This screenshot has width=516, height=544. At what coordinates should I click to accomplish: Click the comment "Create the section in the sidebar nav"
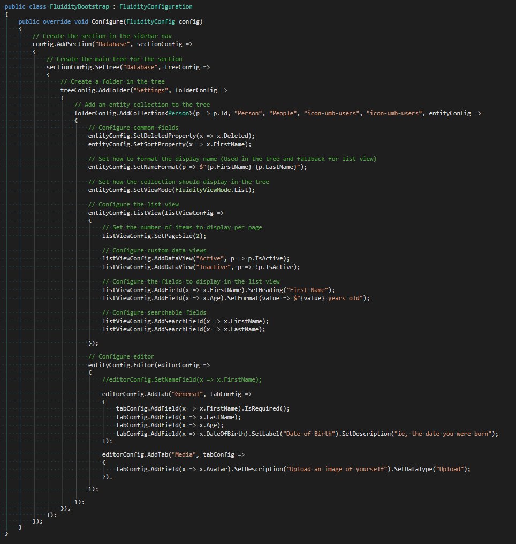coord(102,36)
